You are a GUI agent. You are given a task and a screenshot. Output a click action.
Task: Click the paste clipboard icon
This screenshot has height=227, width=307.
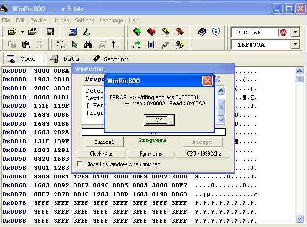26,45
